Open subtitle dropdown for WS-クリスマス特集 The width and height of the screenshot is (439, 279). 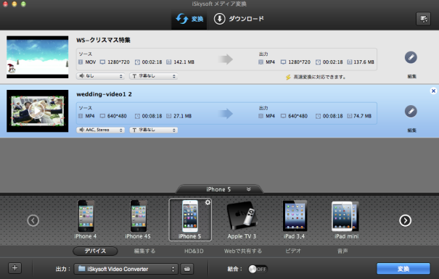153,76
